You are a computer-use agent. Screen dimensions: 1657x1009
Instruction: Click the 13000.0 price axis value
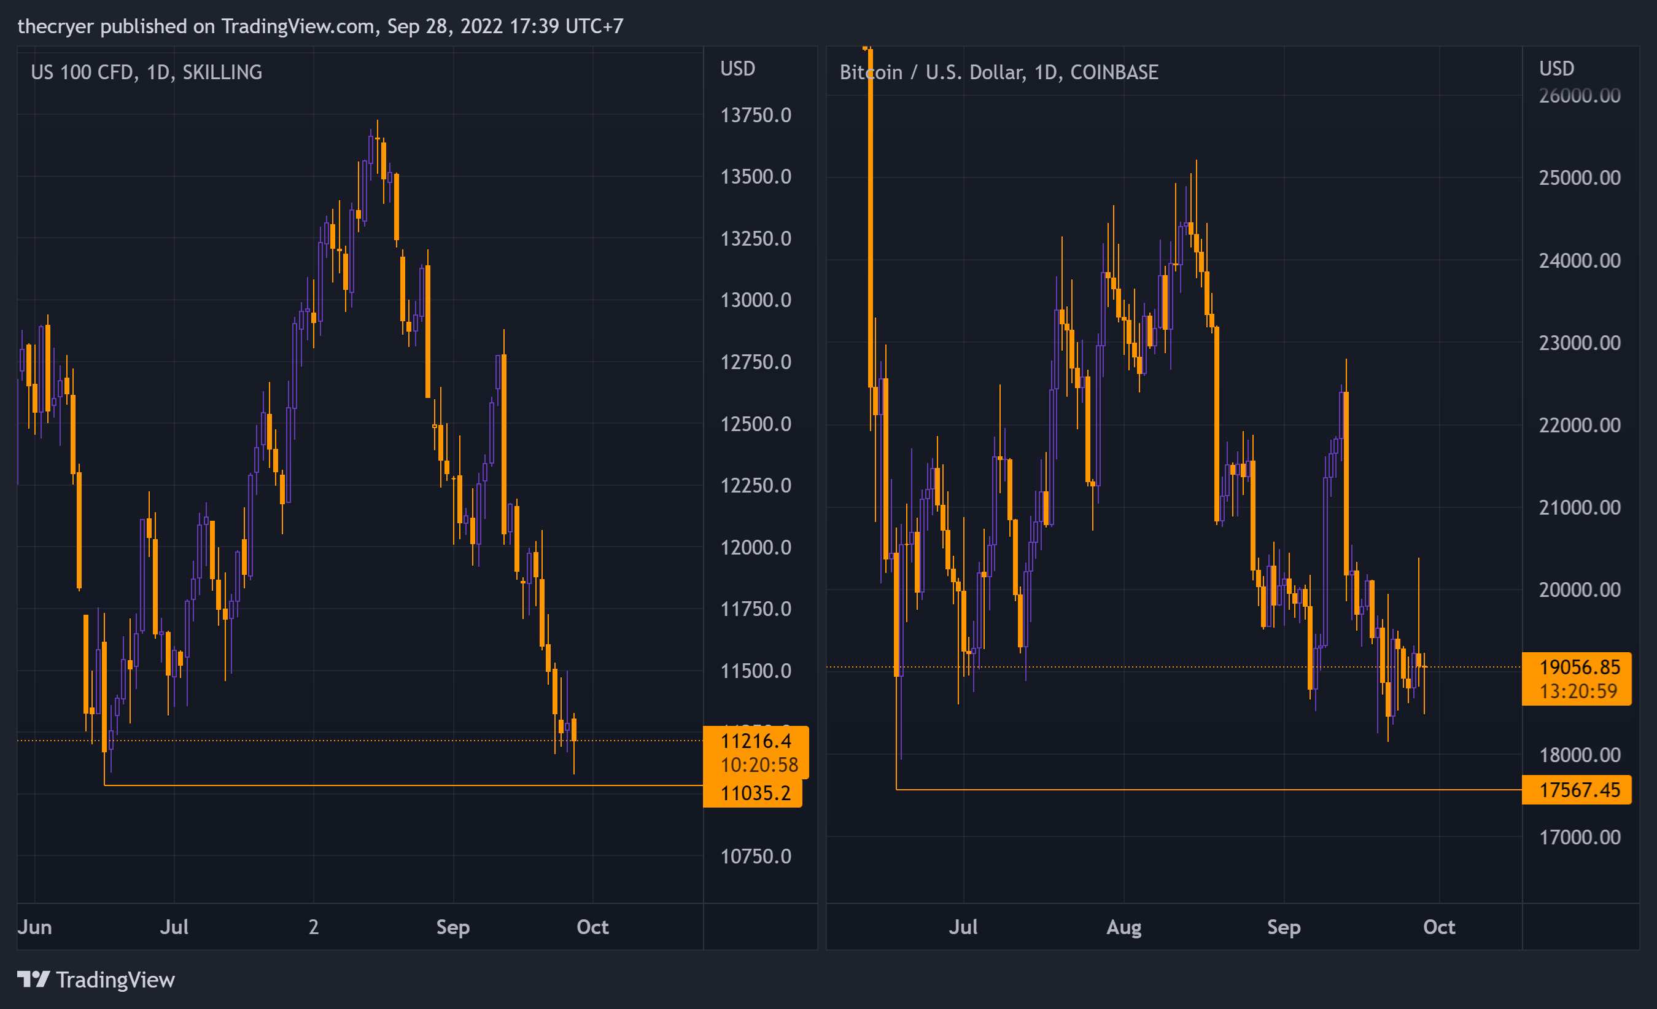pos(756,300)
